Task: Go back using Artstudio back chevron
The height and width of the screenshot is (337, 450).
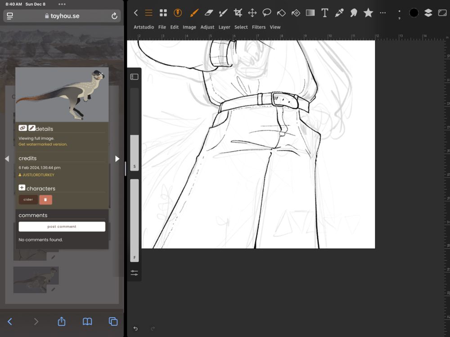Action: (136, 13)
